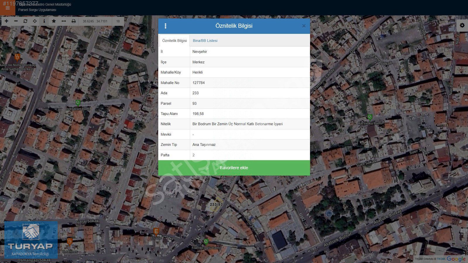Click the Pafta value 2
Screen dimensions: 468x263
(x=193, y=155)
